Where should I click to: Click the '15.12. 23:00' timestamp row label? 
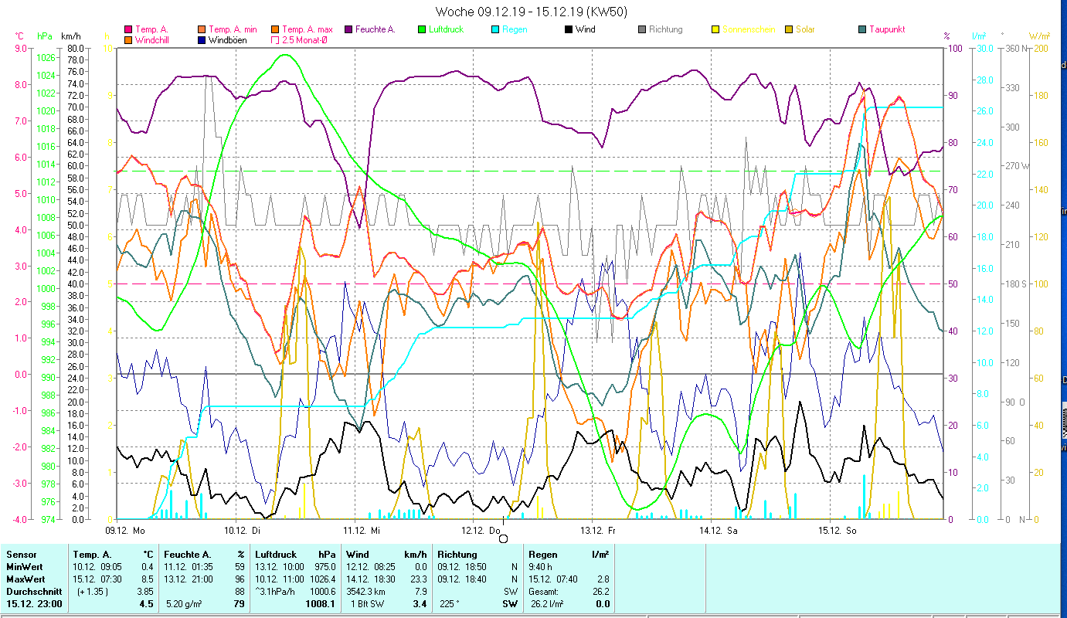coord(35,604)
